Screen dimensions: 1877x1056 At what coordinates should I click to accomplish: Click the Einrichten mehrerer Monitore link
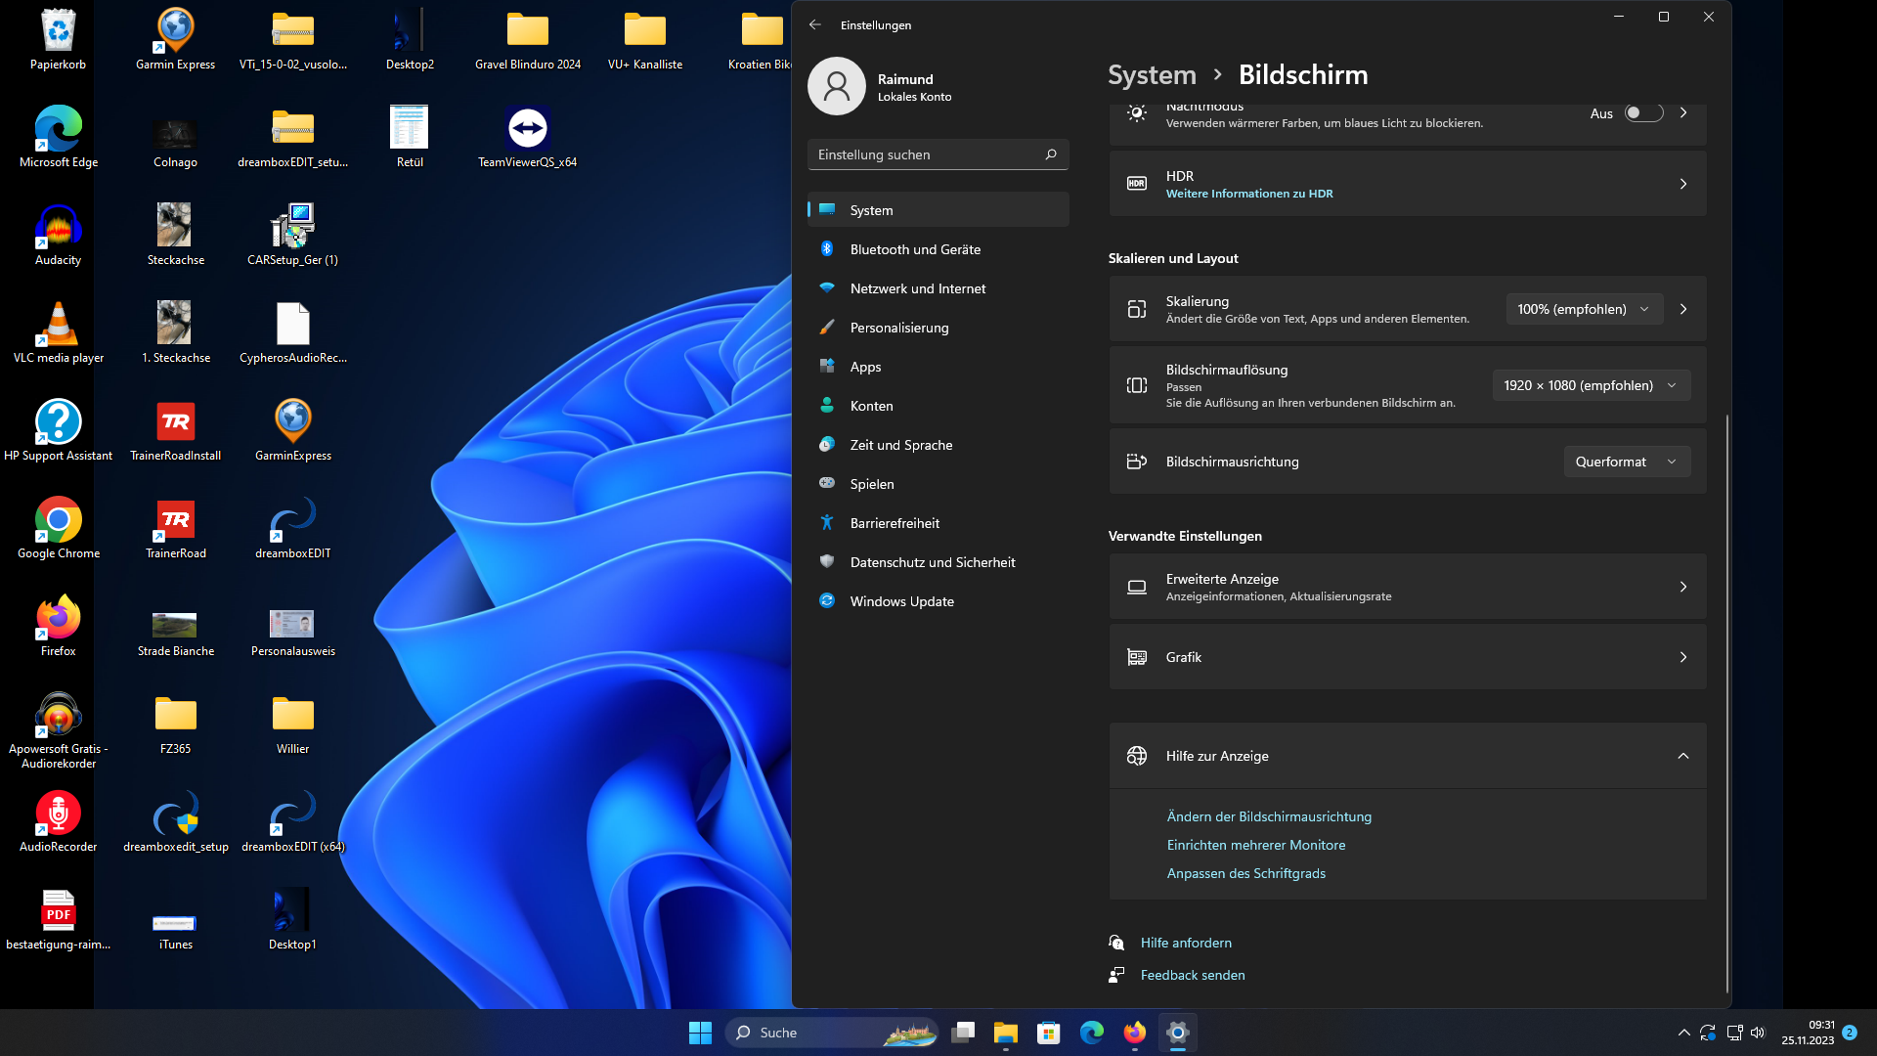coord(1255,845)
